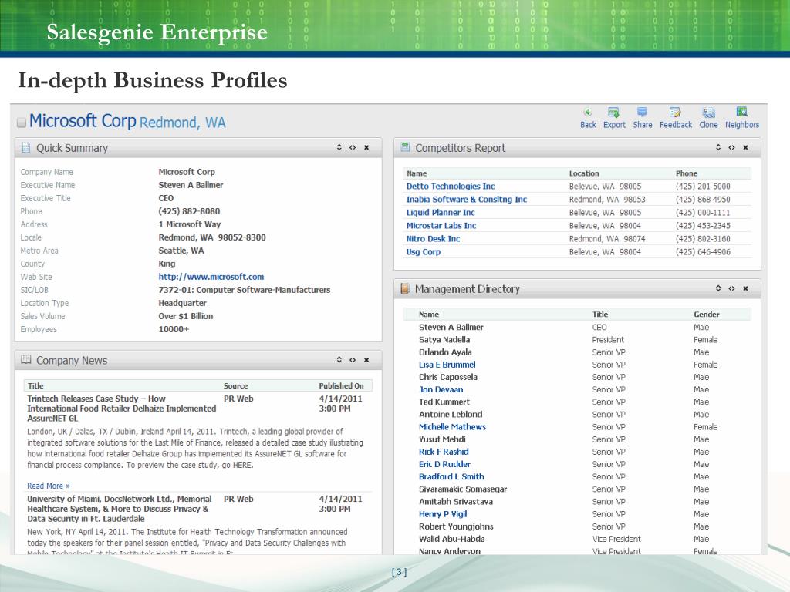Open the Feedback icon
790x592 pixels.
675,113
